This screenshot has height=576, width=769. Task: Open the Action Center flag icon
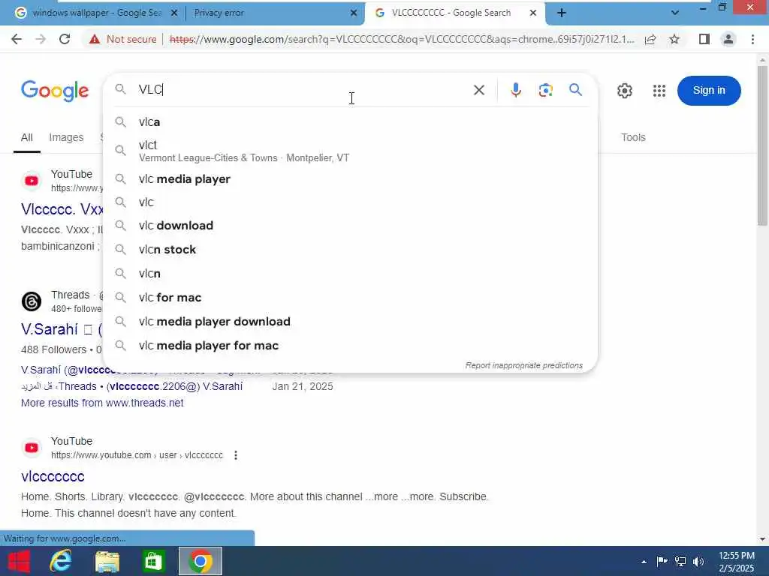click(662, 561)
